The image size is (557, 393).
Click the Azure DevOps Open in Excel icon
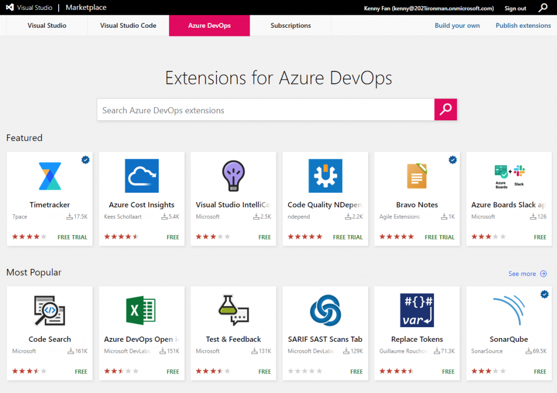click(x=141, y=310)
